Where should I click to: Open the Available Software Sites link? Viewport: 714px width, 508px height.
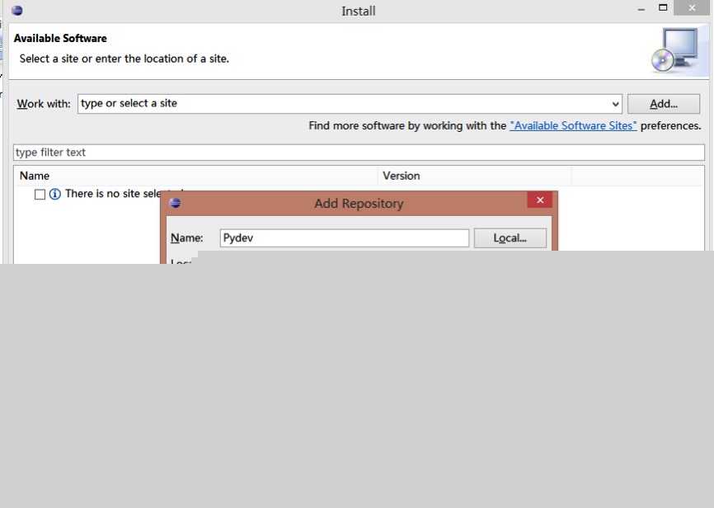point(573,125)
